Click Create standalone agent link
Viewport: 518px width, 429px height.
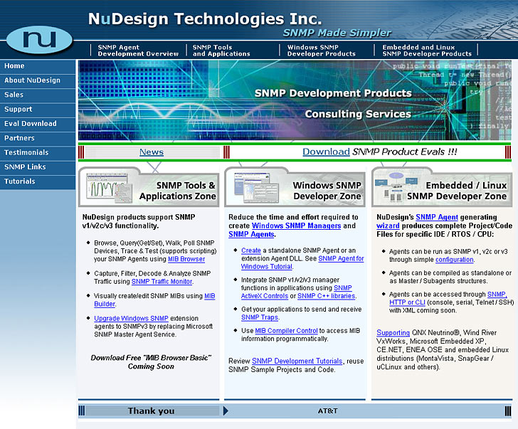point(251,250)
